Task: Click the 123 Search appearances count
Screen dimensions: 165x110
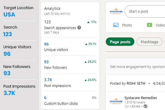Action: 48,22
